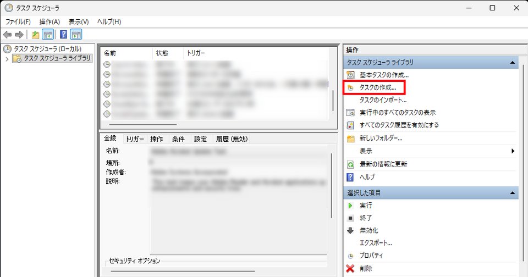Click the 基本タスクの作成 wizard icon
Viewport: 528px width, 277px height.
(x=350, y=75)
